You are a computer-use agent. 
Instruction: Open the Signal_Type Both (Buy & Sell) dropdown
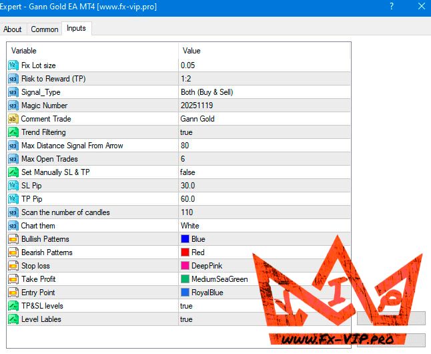(207, 92)
